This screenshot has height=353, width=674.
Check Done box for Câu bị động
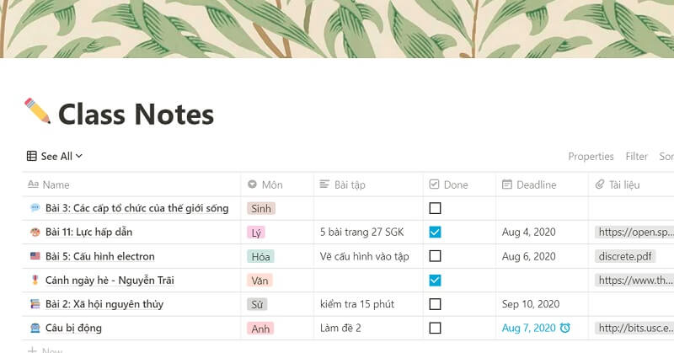click(x=435, y=328)
